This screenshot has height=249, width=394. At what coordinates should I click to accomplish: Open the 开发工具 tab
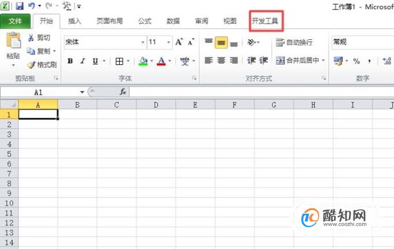pyautogui.click(x=266, y=21)
